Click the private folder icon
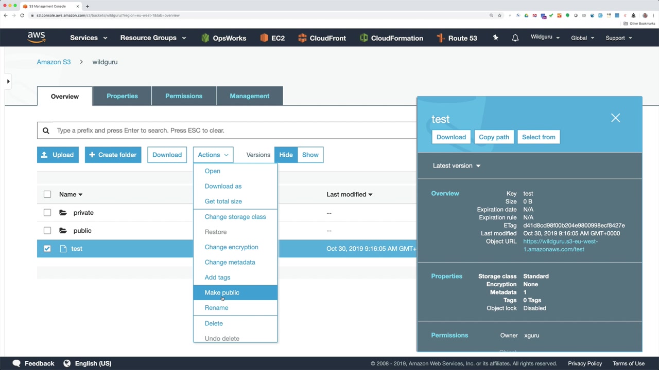The height and width of the screenshot is (370, 659). click(63, 213)
